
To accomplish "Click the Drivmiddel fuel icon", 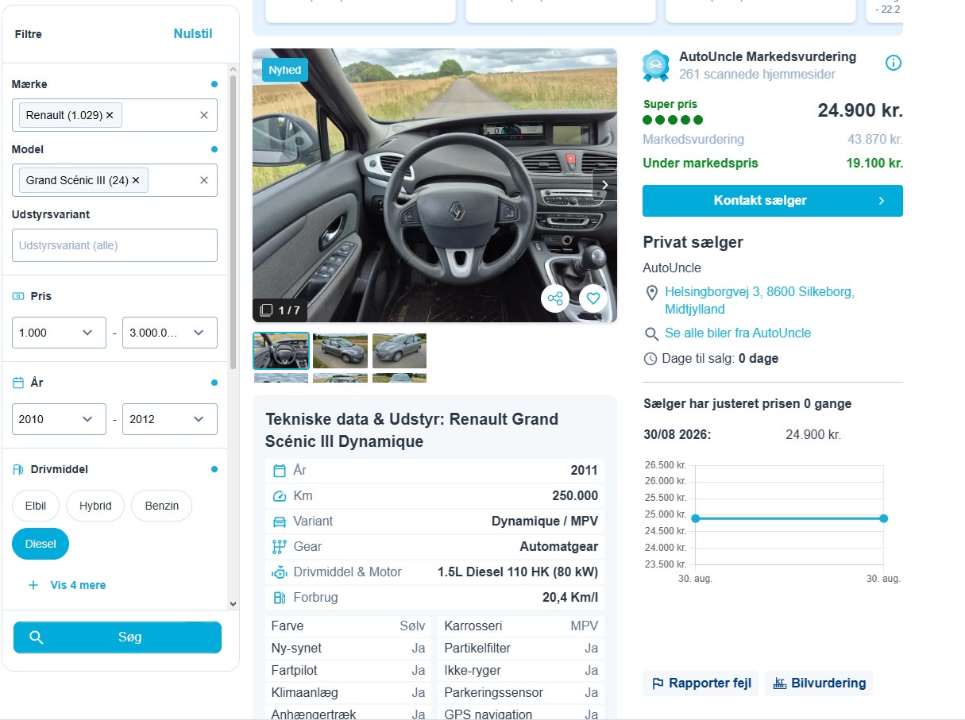I will pos(18,469).
